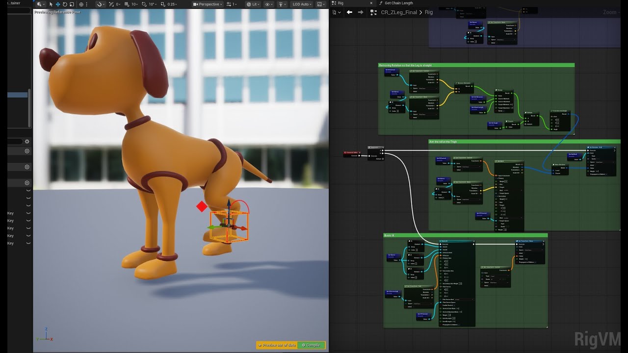Screen dimensions: 628x353
Task: Open surface snapping options dropdown
Action: tap(100, 4)
